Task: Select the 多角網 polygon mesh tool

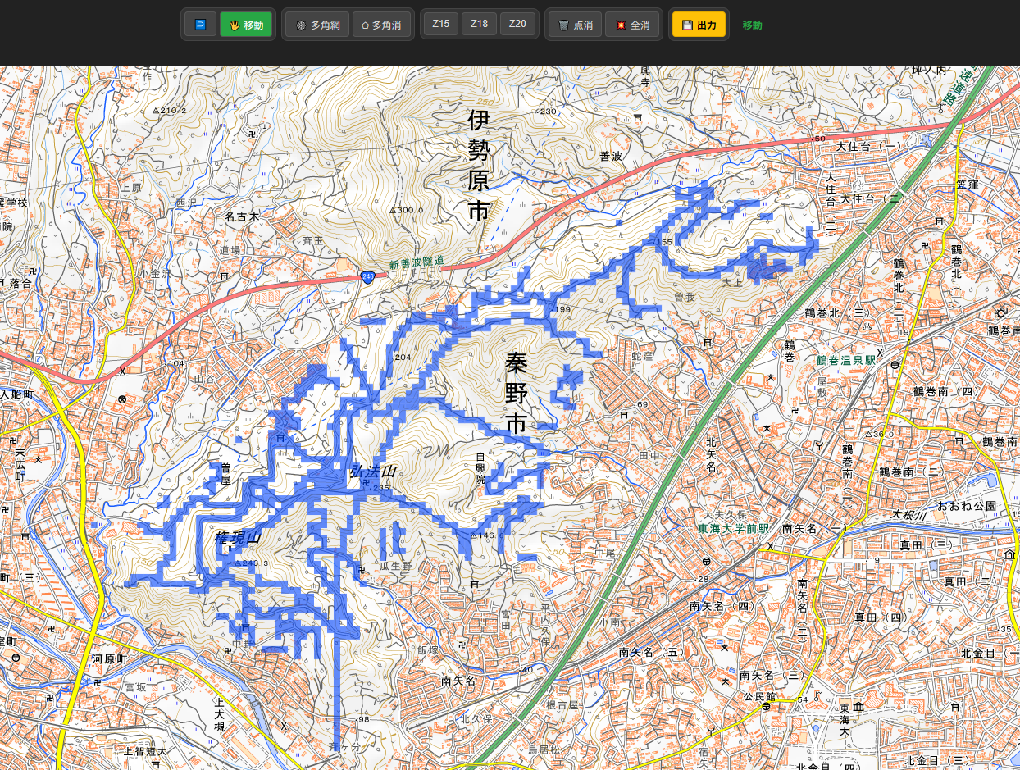Action: pyautogui.click(x=317, y=25)
